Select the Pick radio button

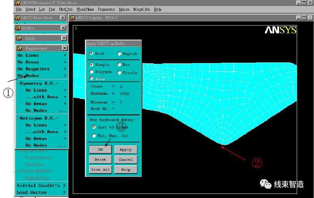point(91,53)
